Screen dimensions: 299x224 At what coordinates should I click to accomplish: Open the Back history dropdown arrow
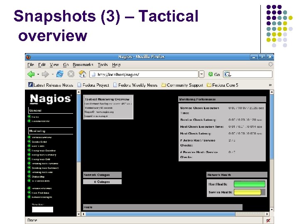click(x=38, y=74)
